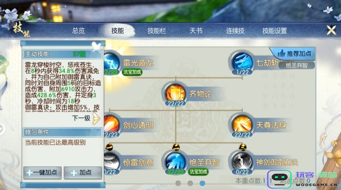Go to the 连续技 tab
The height and width of the screenshot is (190, 341).
click(235, 31)
